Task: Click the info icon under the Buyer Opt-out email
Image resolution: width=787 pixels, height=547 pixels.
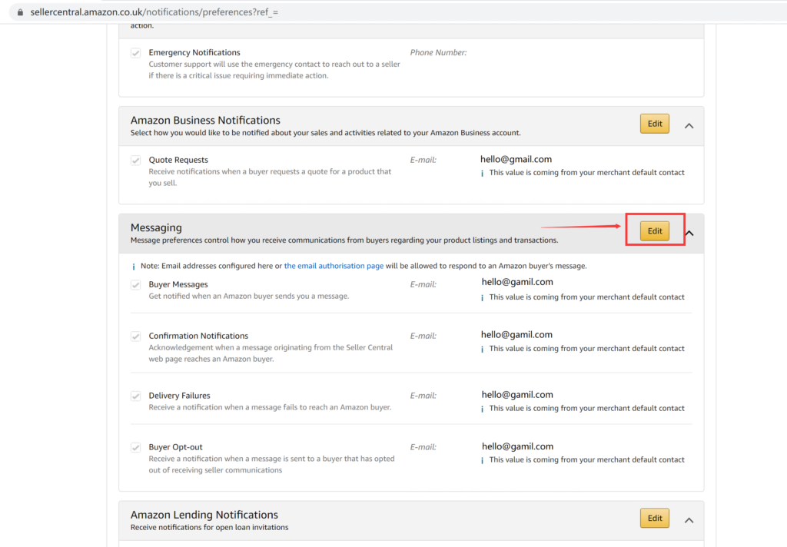Action: [x=483, y=460]
